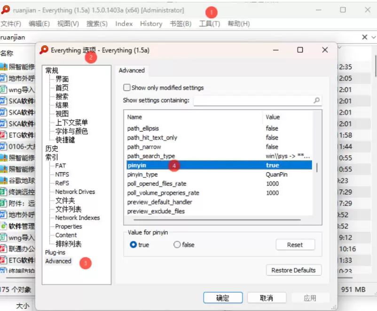
Task: Open the 视图(V) menu
Action: [68, 24]
